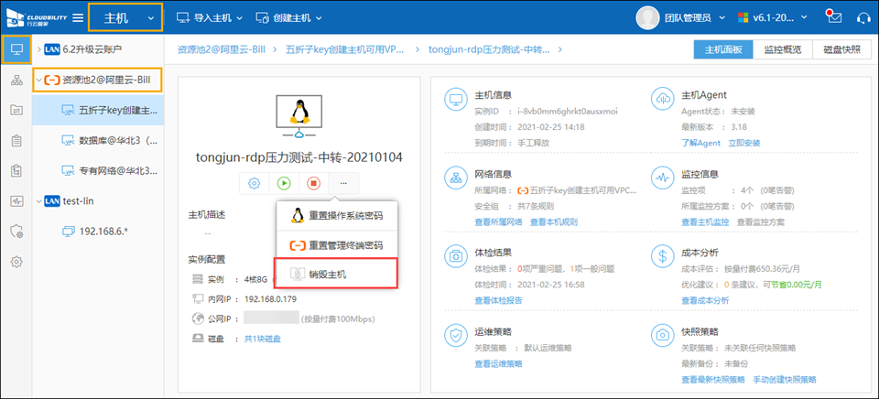
Task: Open the 主机 module dropdown
Action: (125, 18)
